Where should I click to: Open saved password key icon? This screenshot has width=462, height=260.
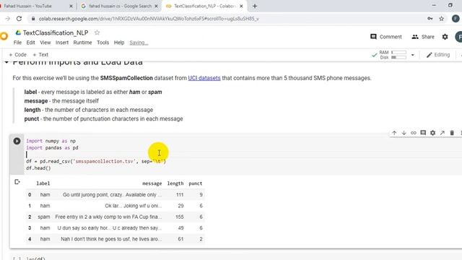click(430, 19)
